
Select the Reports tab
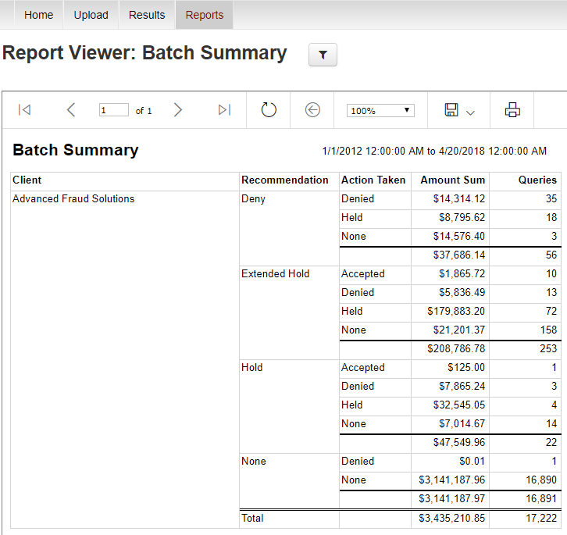coord(205,15)
